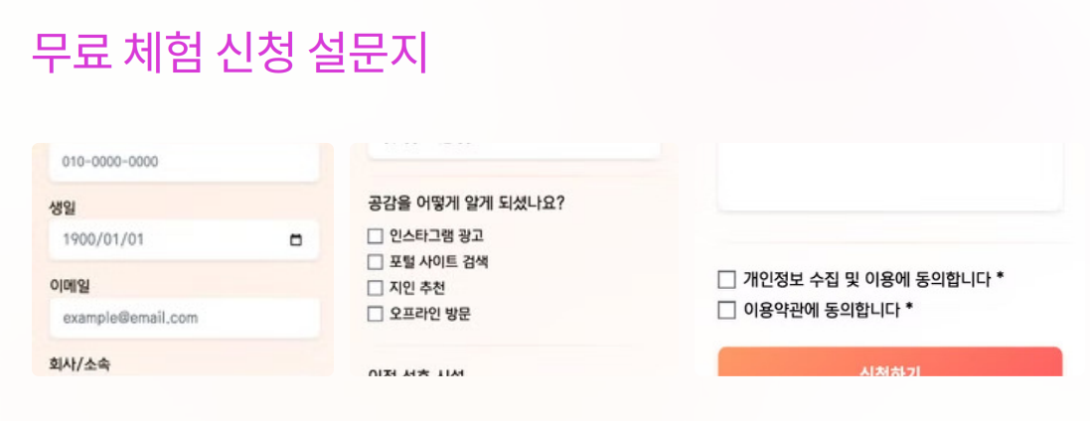Submit the form with 신청하기 button

point(890,362)
